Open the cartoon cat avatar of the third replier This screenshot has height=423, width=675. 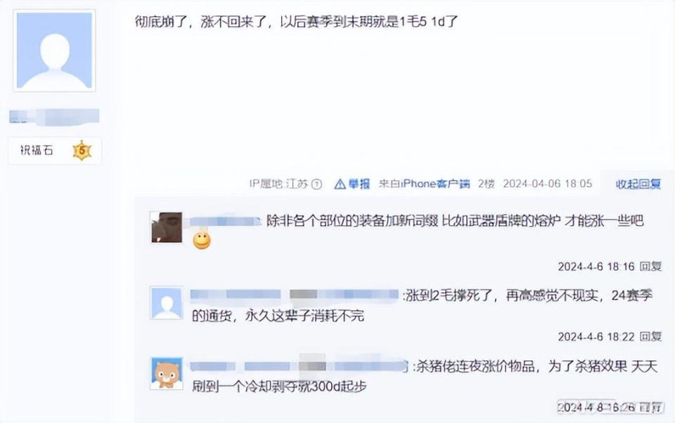coord(166,374)
